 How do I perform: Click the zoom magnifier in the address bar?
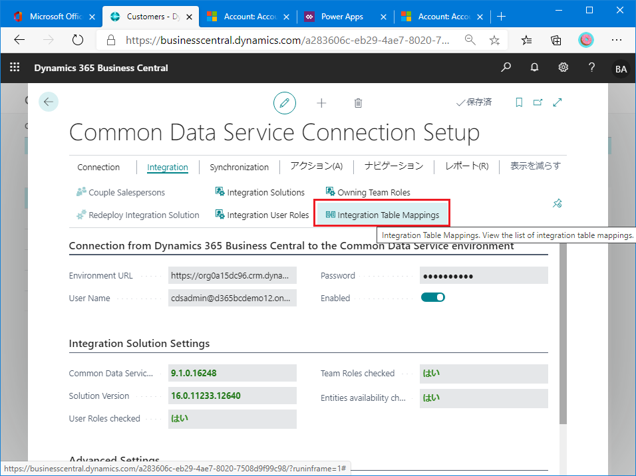(x=470, y=40)
